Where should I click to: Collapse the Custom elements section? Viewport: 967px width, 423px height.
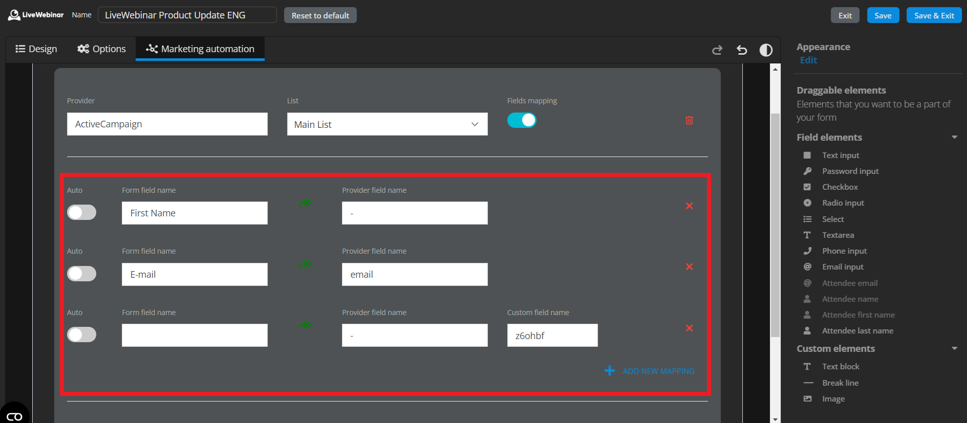click(954, 348)
